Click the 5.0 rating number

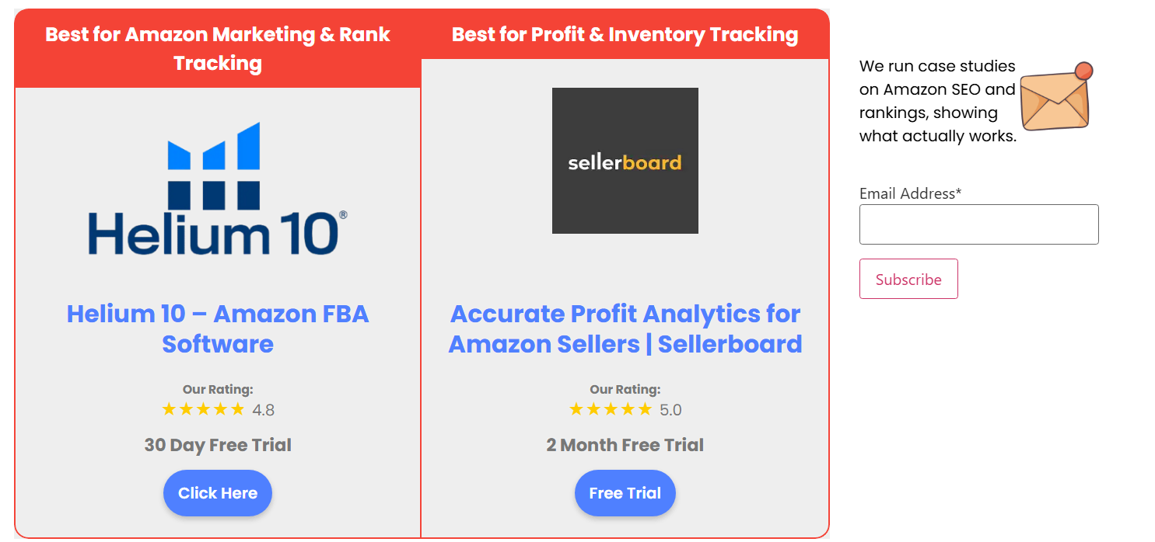670,410
